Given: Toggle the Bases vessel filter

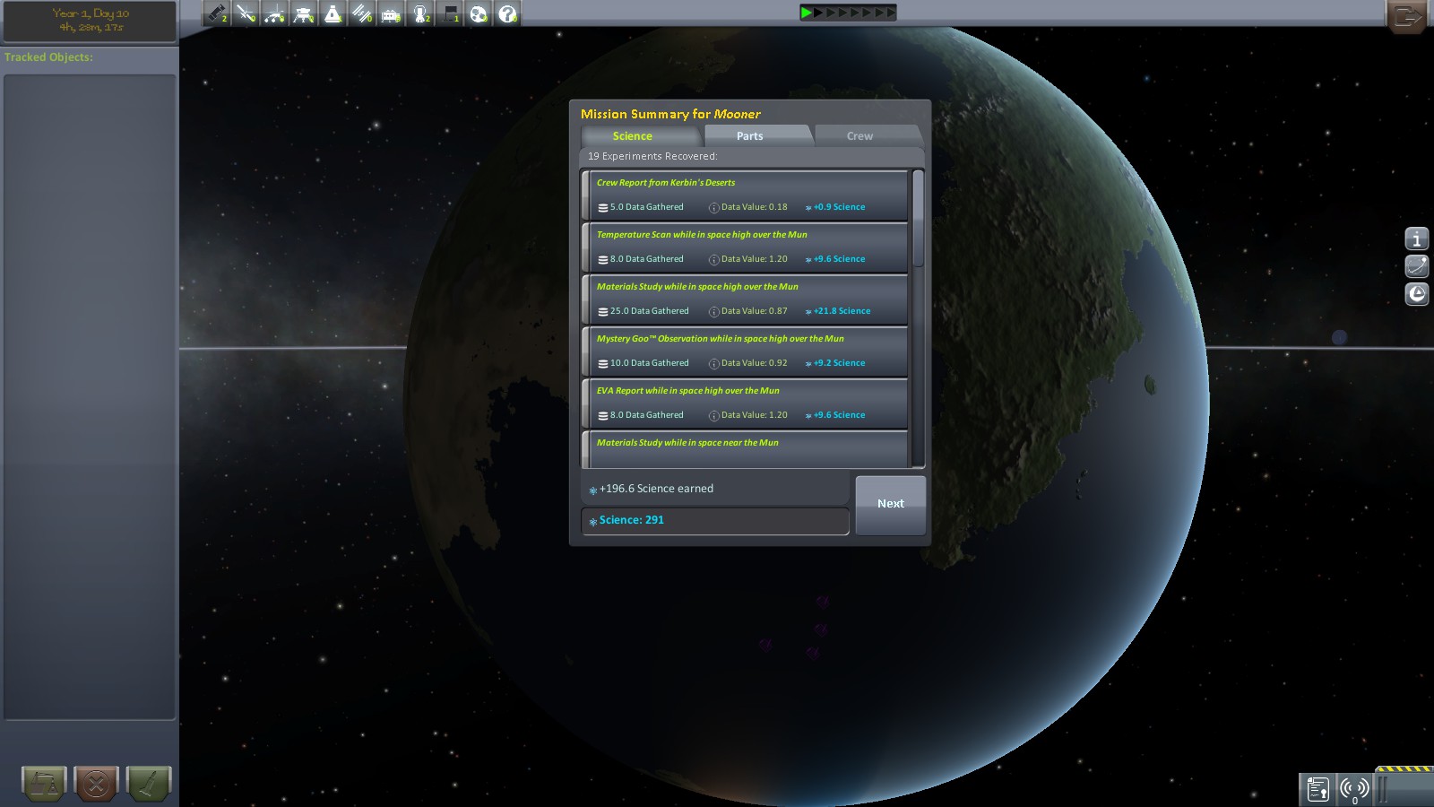Looking at the screenshot, I should (392, 13).
